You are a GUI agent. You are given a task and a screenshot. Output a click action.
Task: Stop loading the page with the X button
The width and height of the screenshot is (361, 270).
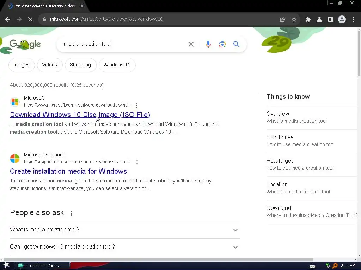tap(30, 19)
